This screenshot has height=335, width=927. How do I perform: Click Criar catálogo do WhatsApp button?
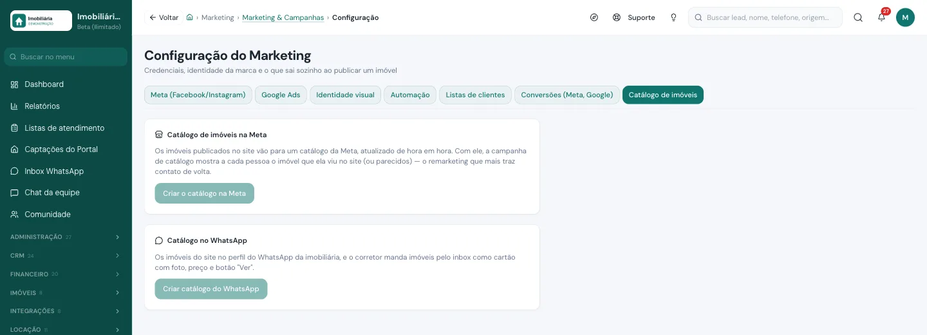211,289
